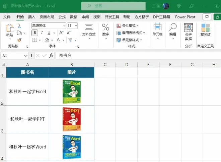Open the user account avatar
The width and height of the screenshot is (221, 162).
(166, 6)
